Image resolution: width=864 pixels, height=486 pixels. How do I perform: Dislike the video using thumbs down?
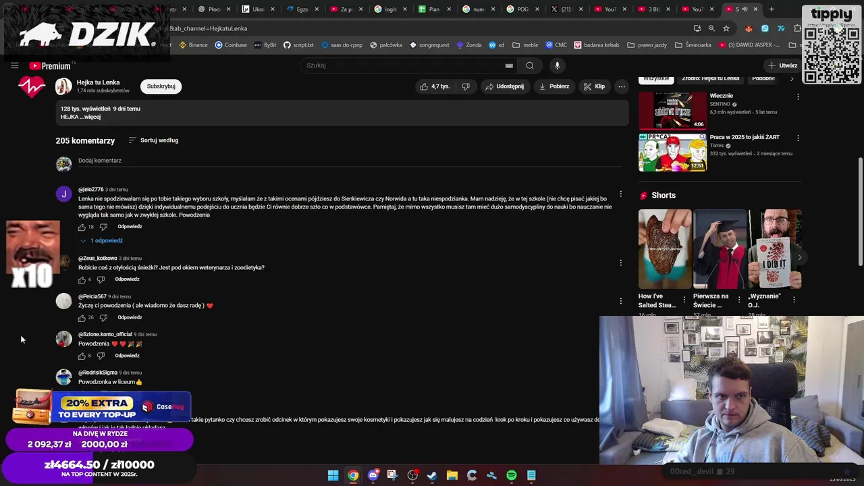tap(466, 86)
